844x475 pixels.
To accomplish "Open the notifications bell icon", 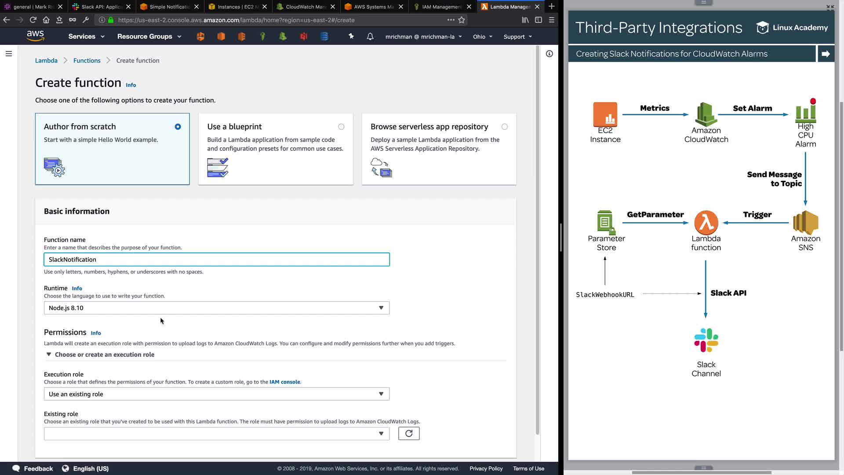I will (370, 37).
